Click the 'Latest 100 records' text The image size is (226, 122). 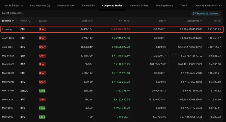coord(12,13)
